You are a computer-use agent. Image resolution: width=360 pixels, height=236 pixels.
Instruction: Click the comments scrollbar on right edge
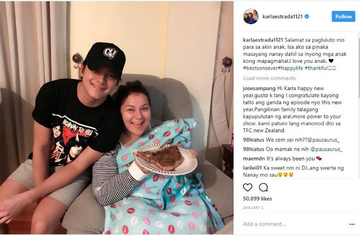pyautogui.click(x=359, y=64)
